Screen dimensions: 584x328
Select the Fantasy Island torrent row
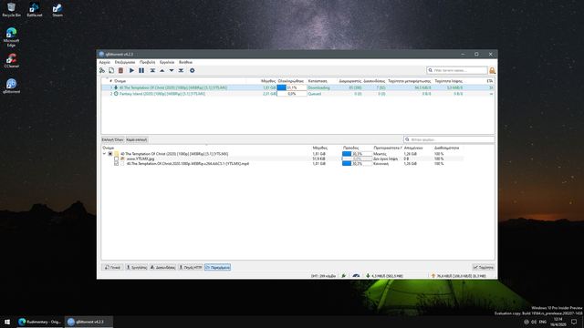pos(297,94)
